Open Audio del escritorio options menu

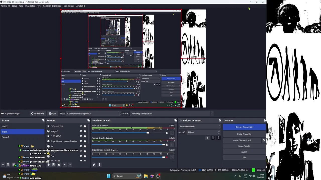(x=172, y=133)
